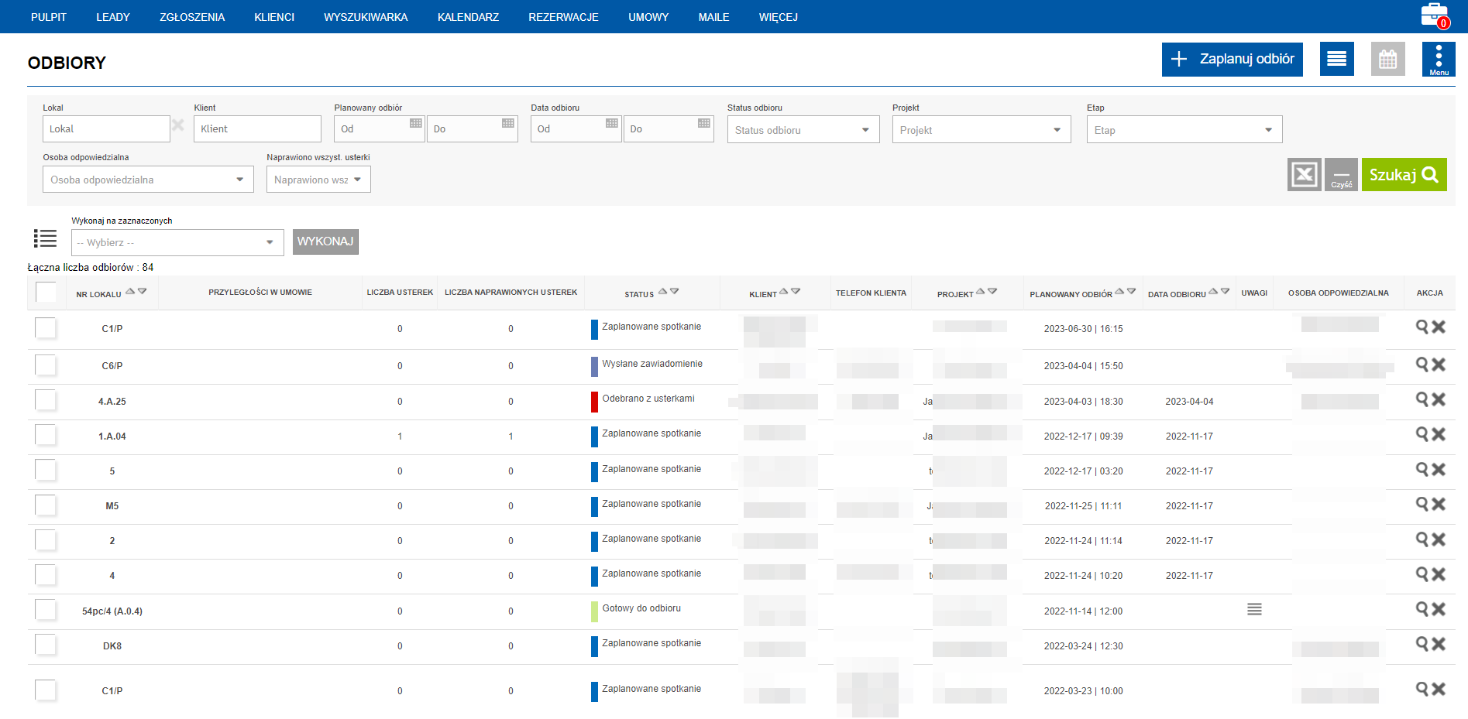Open WYSZUKIWARKA menu item
The image size is (1468, 719).
coord(366,17)
